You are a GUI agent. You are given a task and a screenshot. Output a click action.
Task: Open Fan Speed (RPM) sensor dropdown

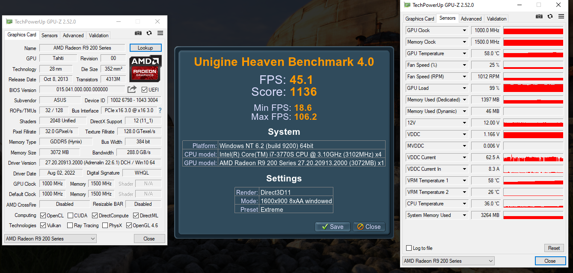coord(464,77)
